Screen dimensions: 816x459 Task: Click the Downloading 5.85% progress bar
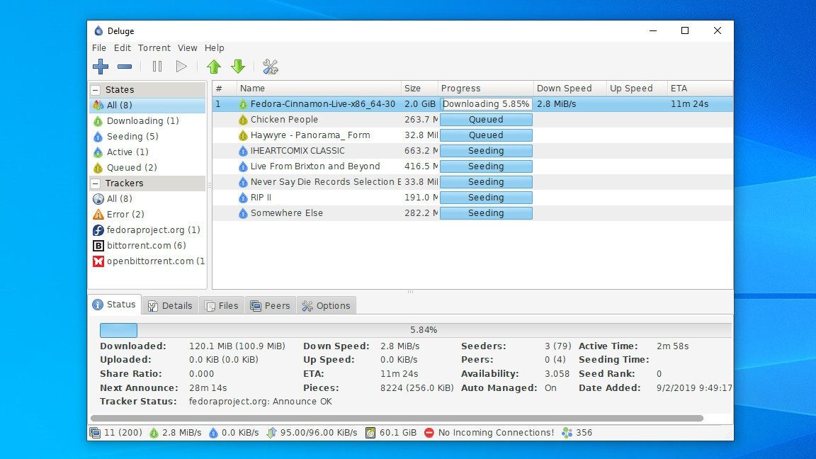(x=486, y=104)
